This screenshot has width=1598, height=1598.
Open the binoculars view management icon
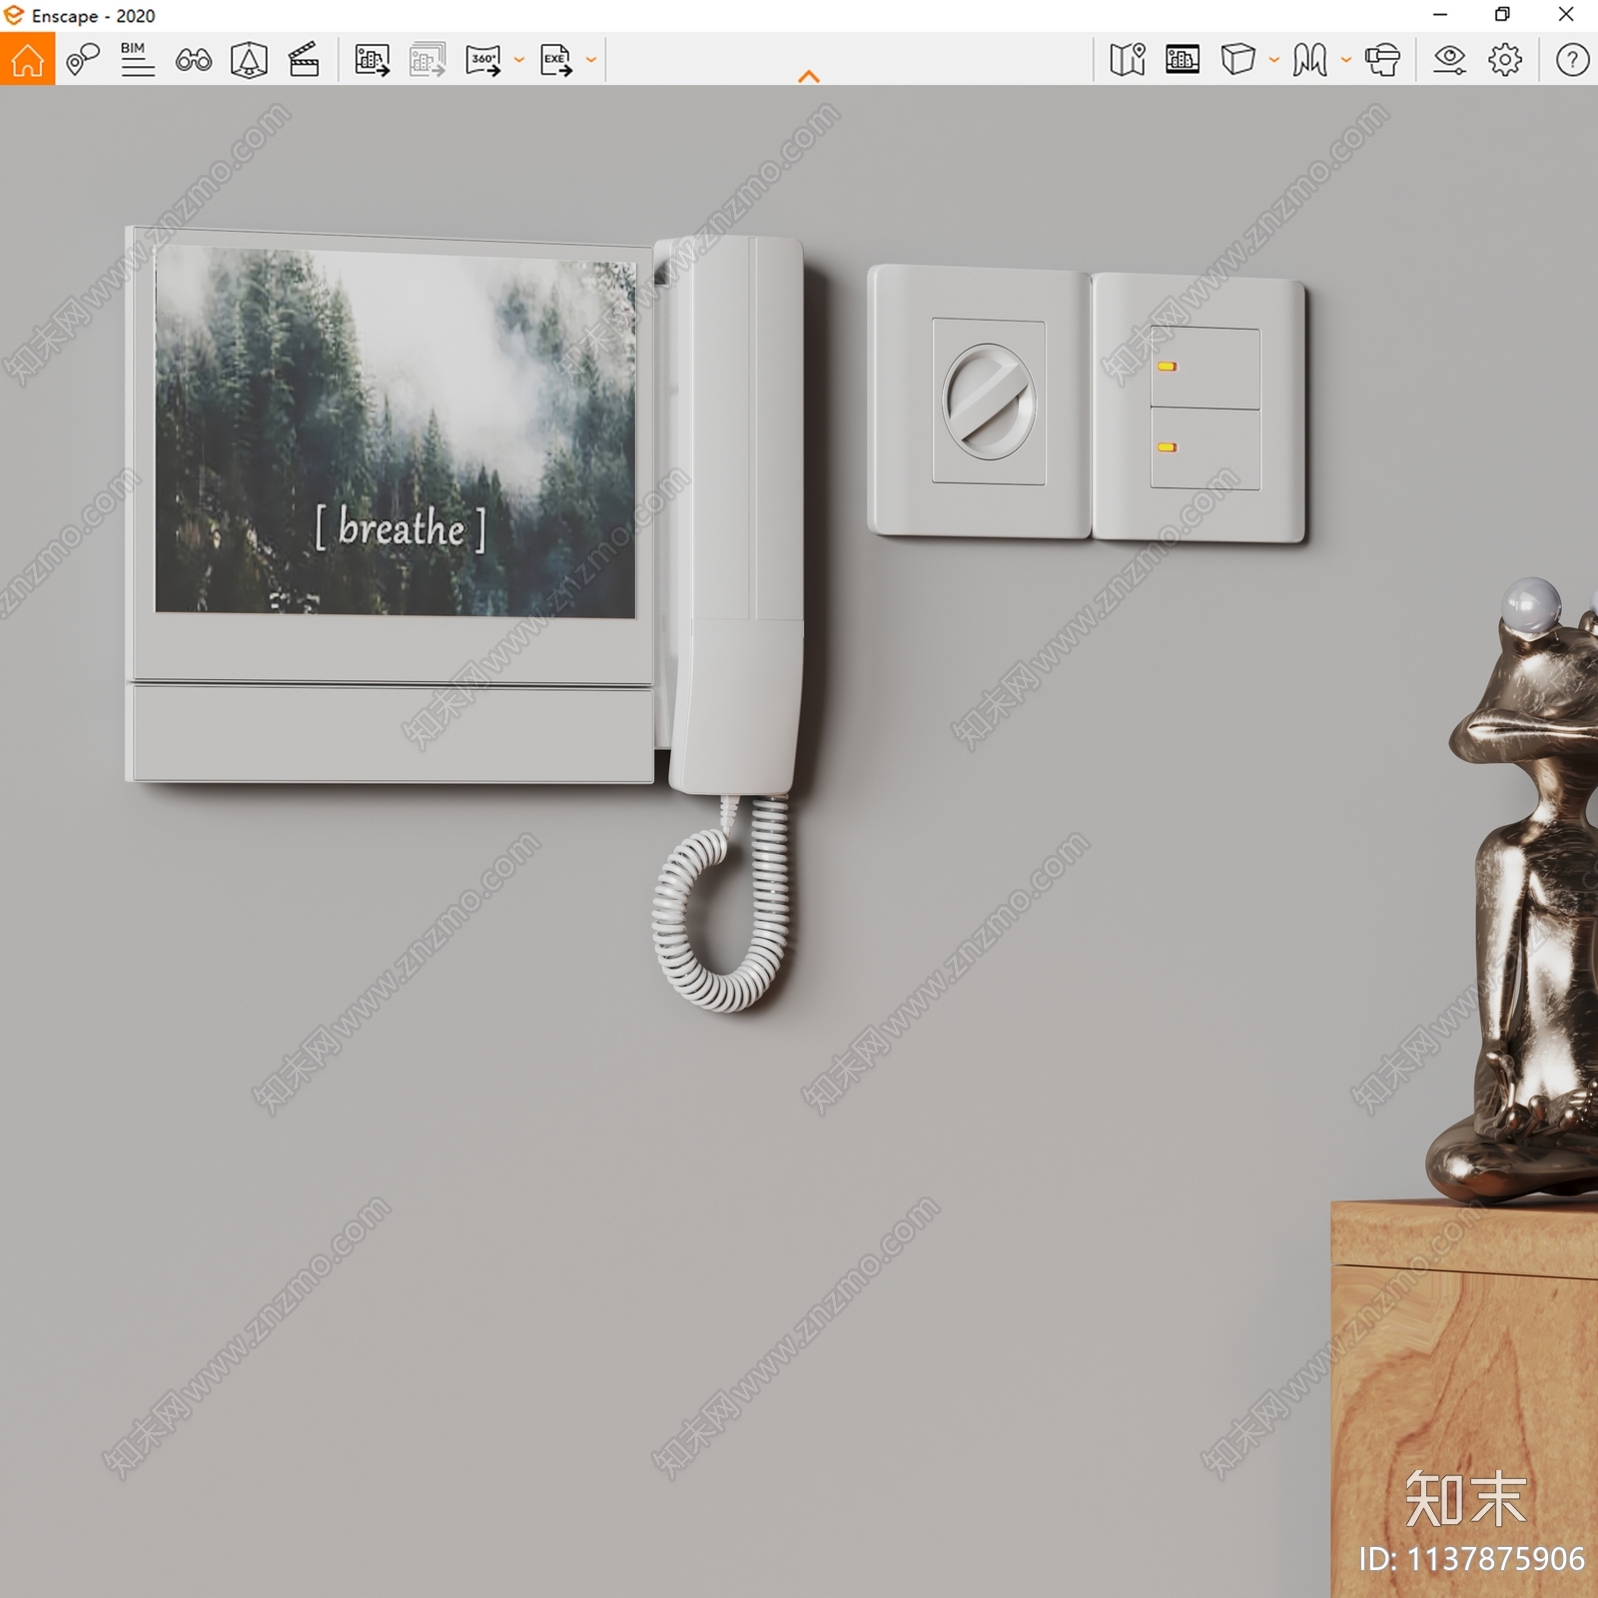click(193, 60)
